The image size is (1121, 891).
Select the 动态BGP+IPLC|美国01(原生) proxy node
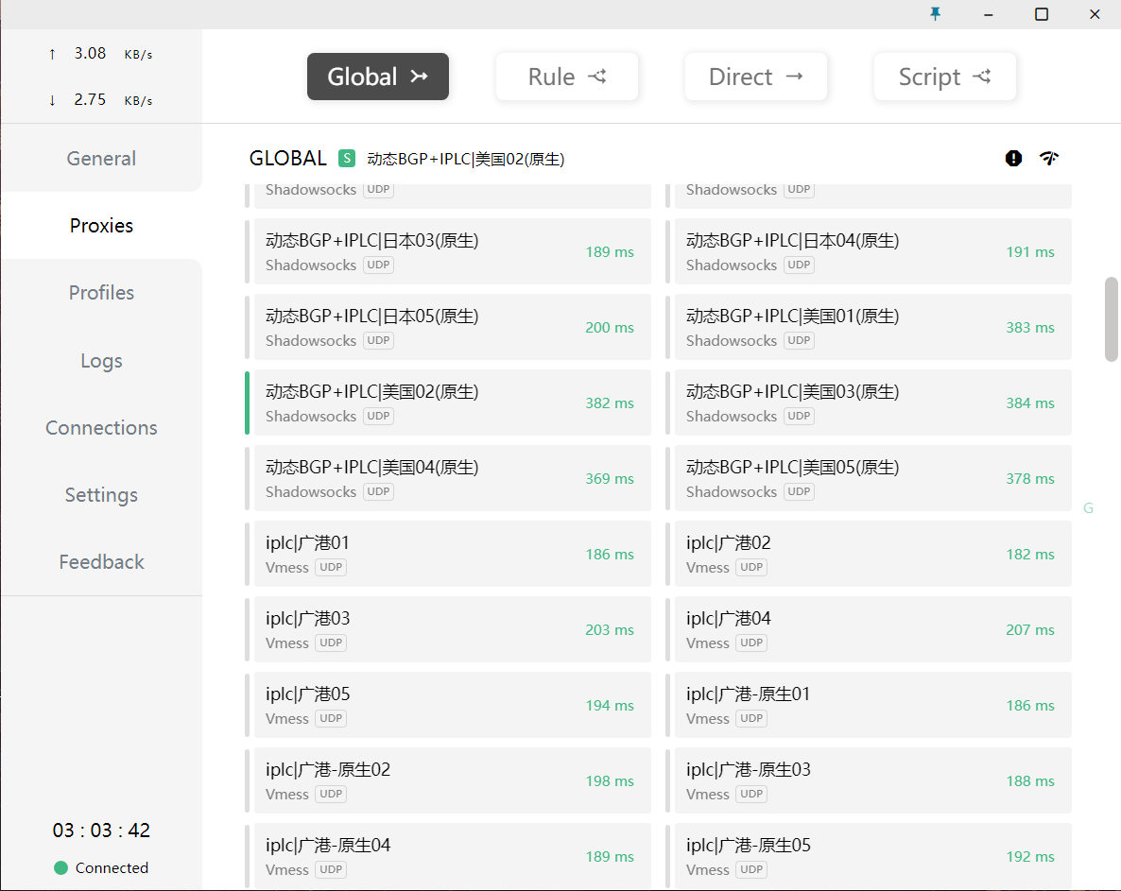pyautogui.click(x=871, y=327)
